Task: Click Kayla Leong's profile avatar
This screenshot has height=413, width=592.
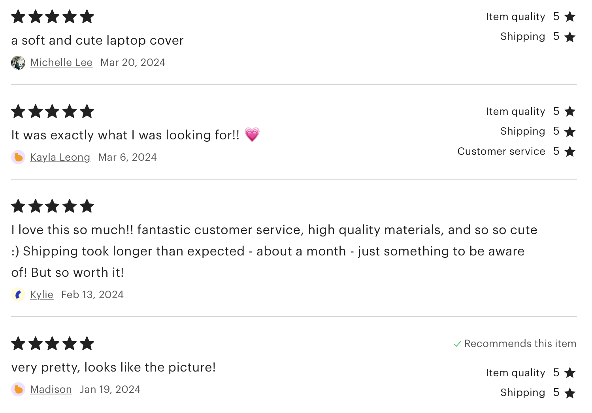Action: [18, 157]
